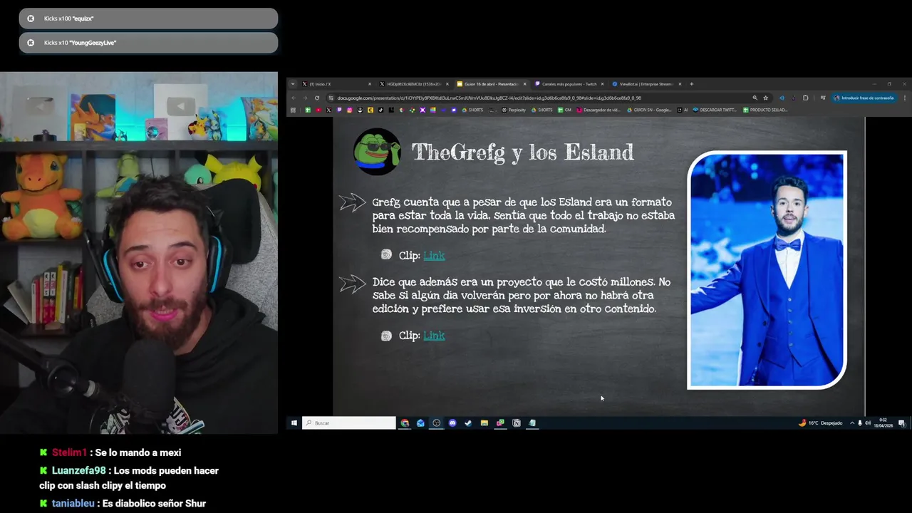Go back in the browser
The width and height of the screenshot is (912, 513).
[x=294, y=98]
